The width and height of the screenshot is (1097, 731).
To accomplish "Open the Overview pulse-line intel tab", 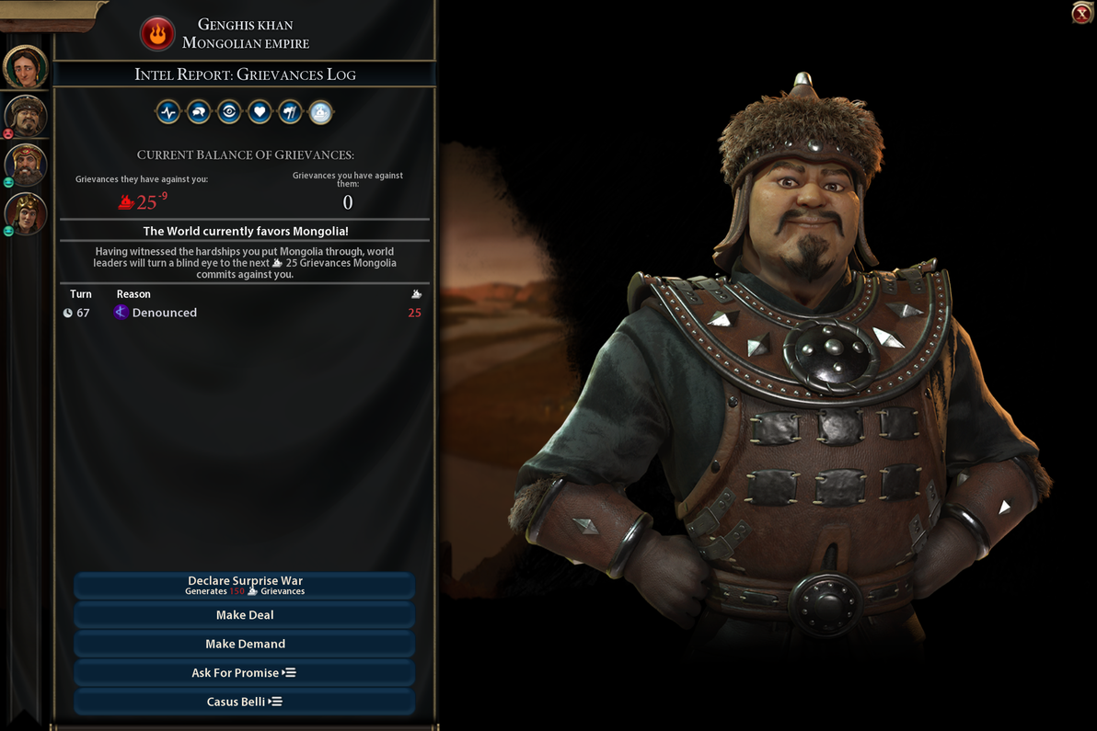I will pos(167,112).
